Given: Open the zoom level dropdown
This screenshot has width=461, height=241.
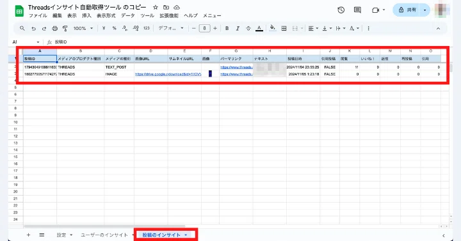Looking at the screenshot, I should [83, 28].
